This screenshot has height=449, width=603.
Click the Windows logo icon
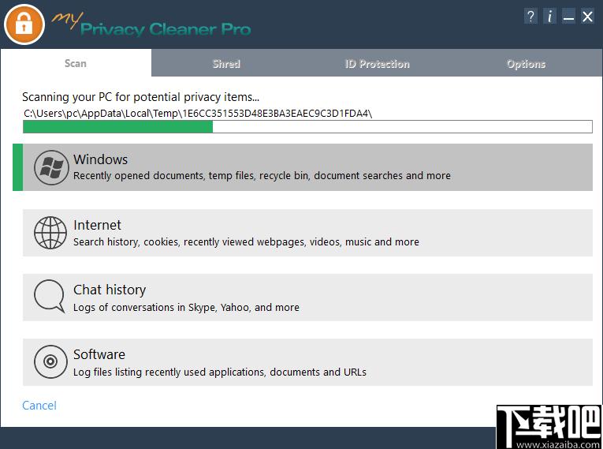tap(50, 167)
